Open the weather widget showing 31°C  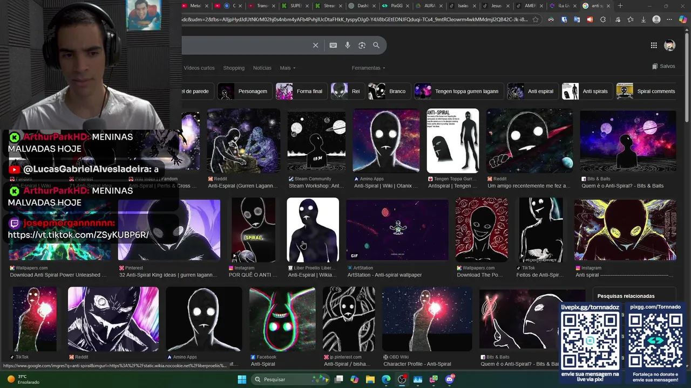[x=24, y=379]
